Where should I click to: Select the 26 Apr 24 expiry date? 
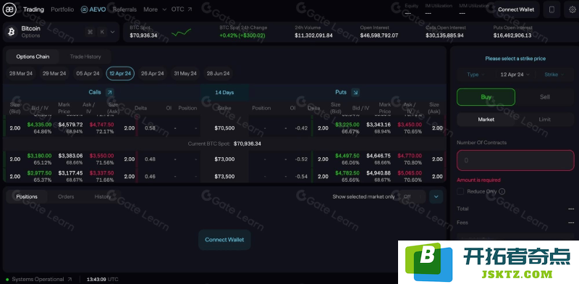(x=152, y=74)
